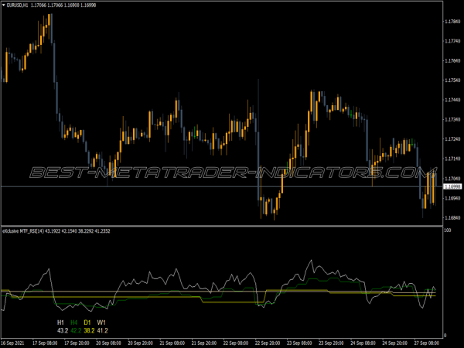Select the yellow D1 legend label
This screenshot has height=348, width=464.
(87, 322)
